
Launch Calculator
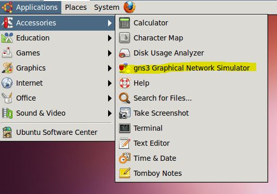point(191,23)
